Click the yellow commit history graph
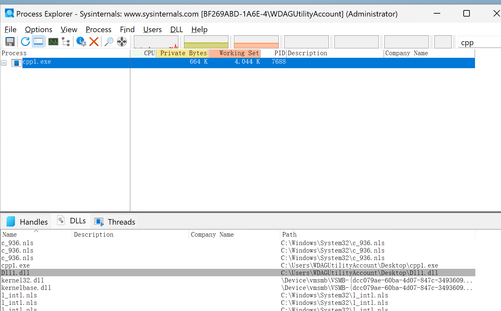The height and width of the screenshot is (311, 501). tap(206, 42)
